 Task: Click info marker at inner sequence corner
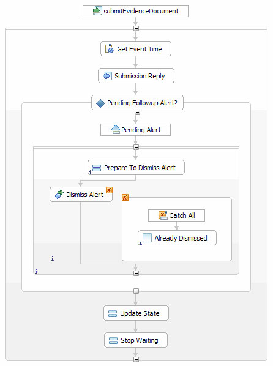point(36,272)
